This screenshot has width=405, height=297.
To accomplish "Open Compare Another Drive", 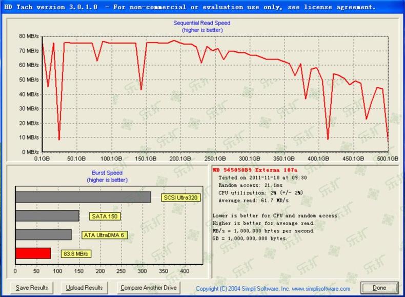I will pos(149,288).
